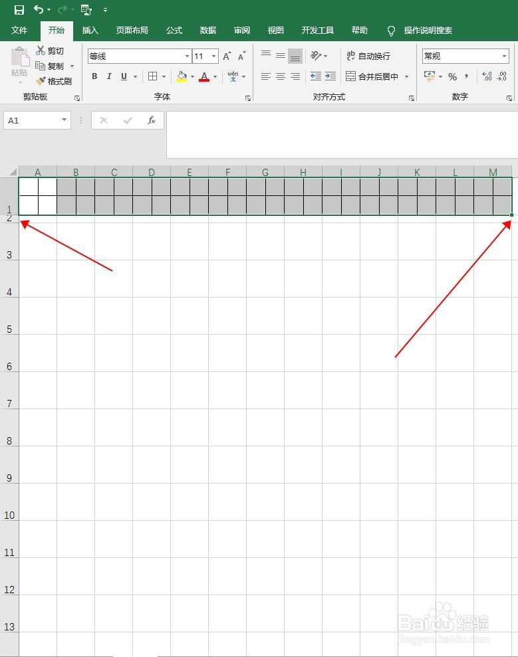The height and width of the screenshot is (657, 518).
Task: Open the 对齐方式 dialog launcher
Action: (412, 98)
